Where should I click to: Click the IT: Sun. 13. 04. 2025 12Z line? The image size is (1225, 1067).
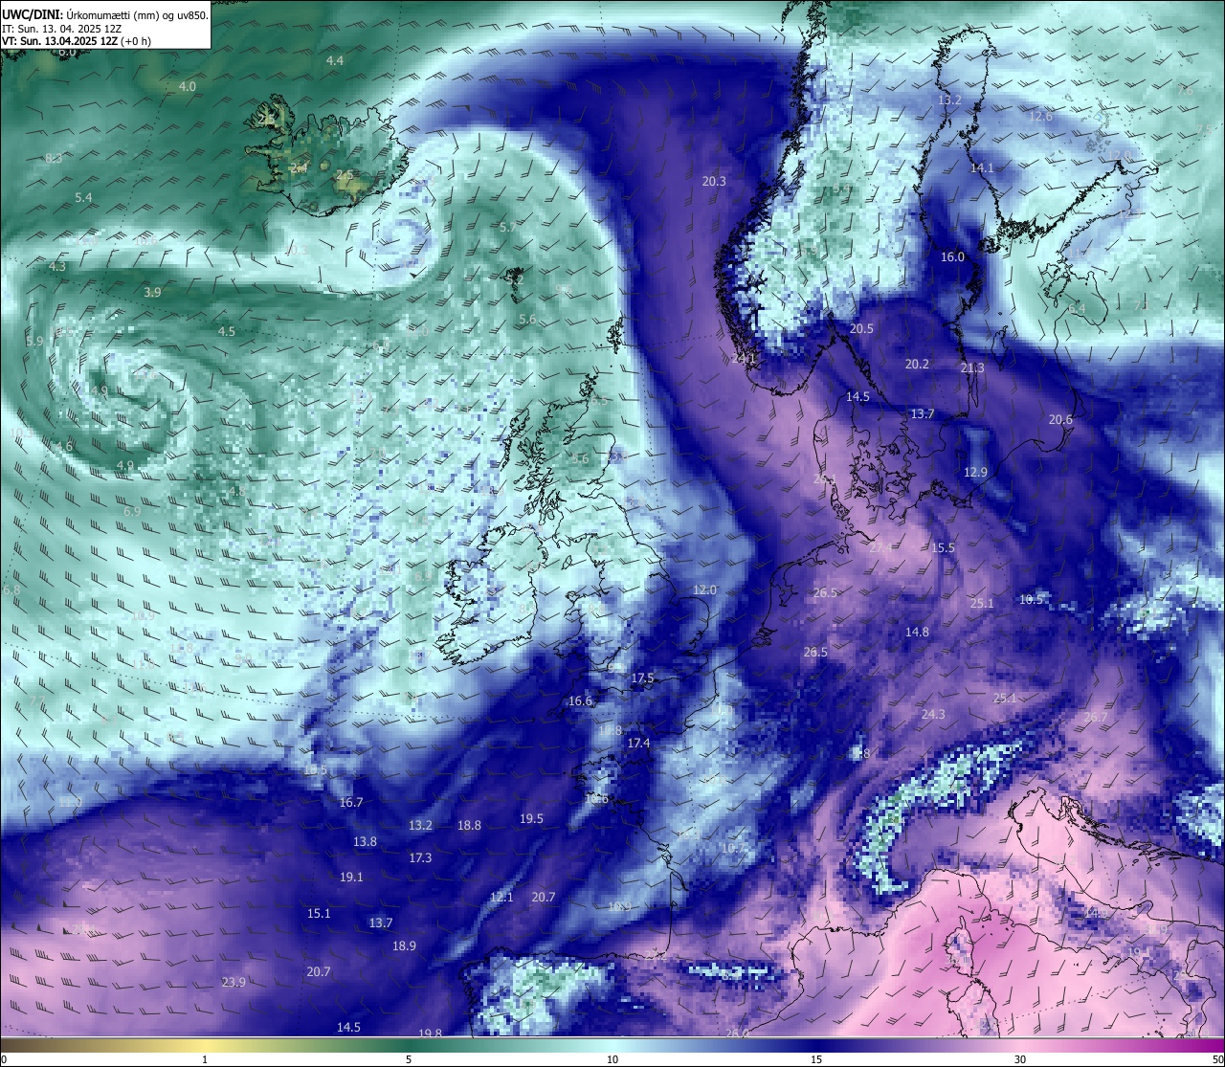62,29
